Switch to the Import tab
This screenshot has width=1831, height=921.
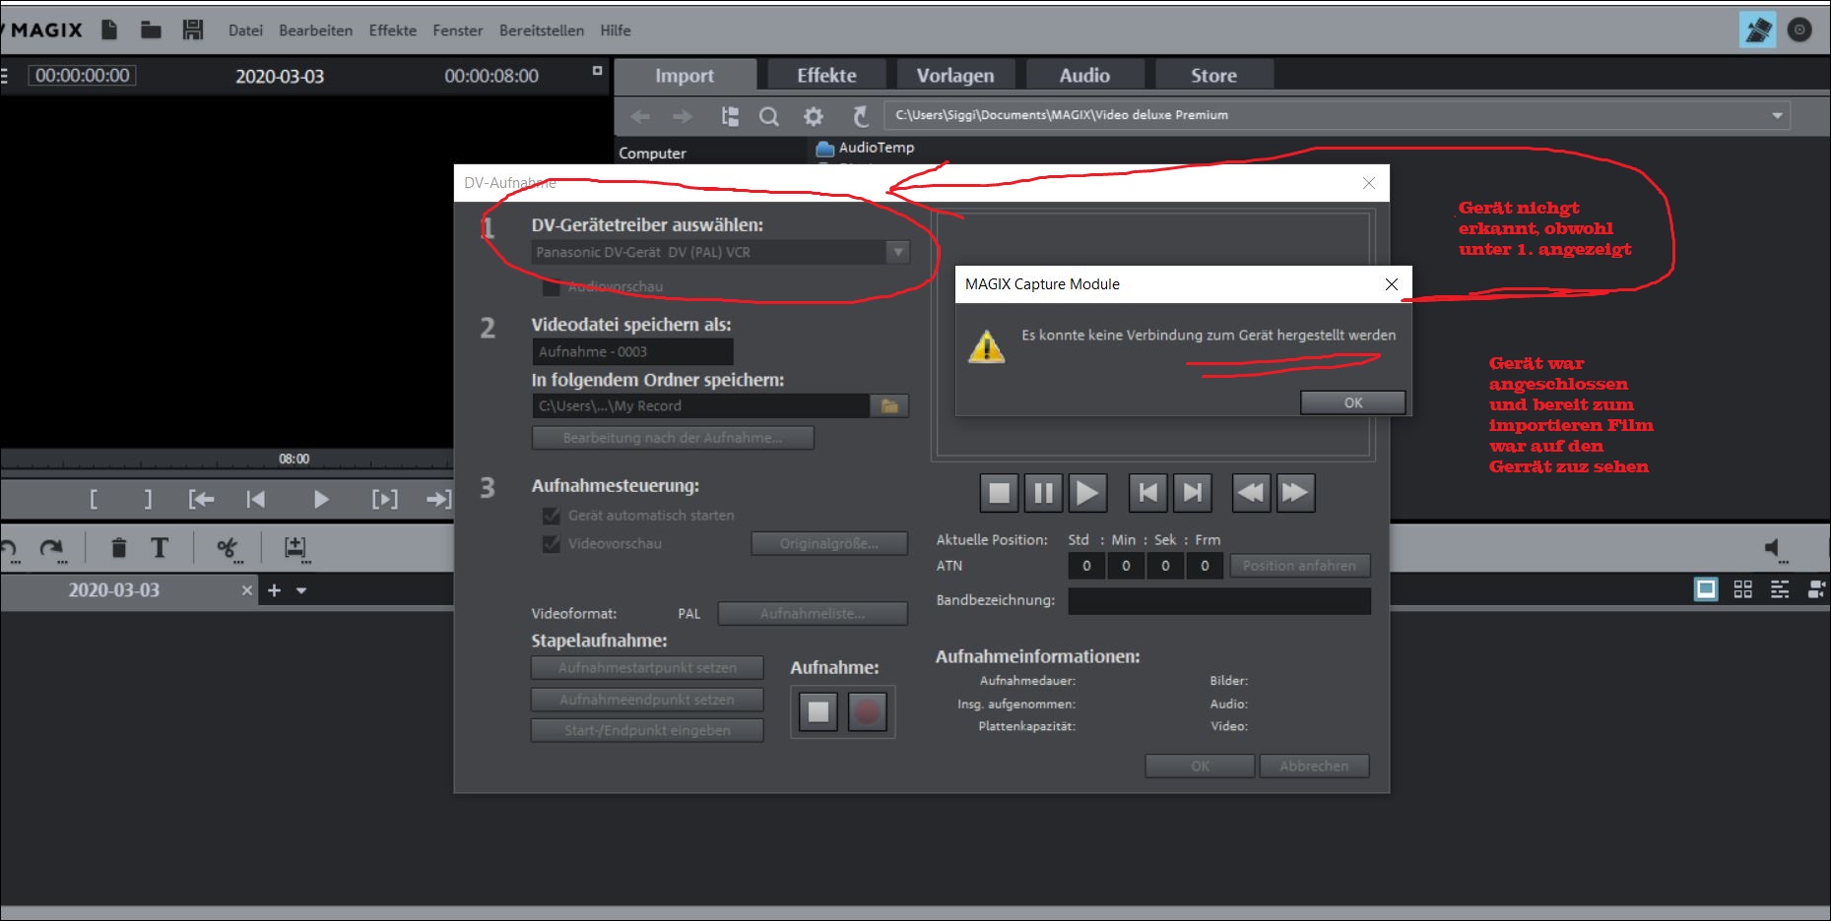pyautogui.click(x=685, y=76)
